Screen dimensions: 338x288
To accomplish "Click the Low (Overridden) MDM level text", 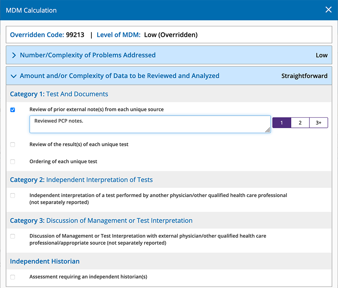I will point(171,35).
